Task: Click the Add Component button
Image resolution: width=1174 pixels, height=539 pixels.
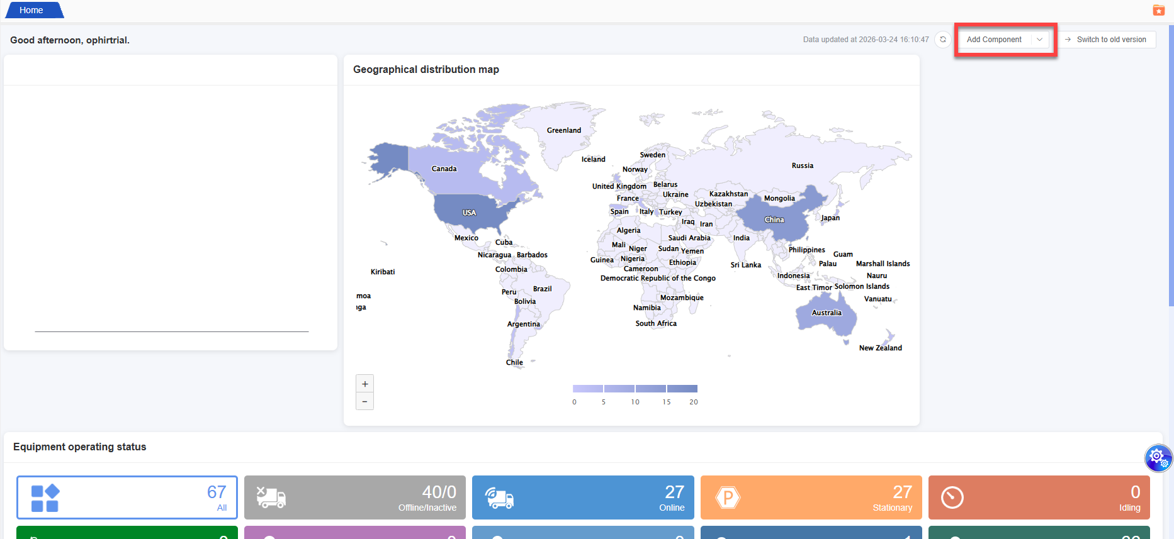Action: pyautogui.click(x=994, y=40)
